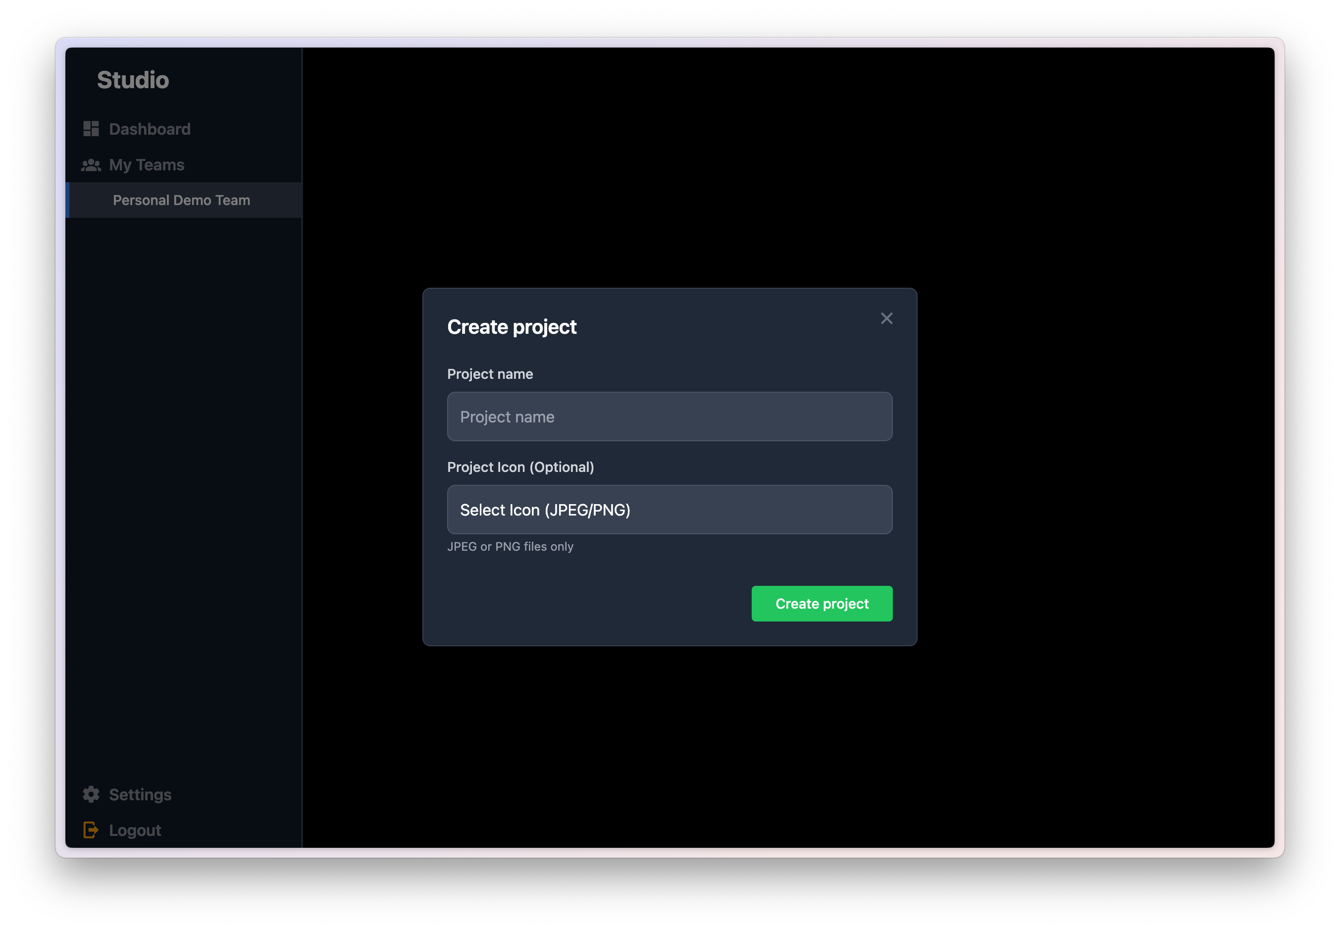Image resolution: width=1340 pixels, height=931 pixels.
Task: Click the Settings gear icon
Action: point(91,794)
